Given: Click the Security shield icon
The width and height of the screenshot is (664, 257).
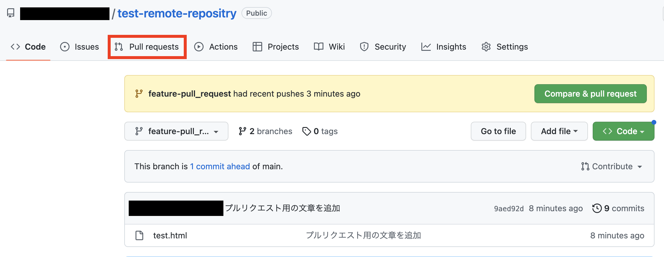Looking at the screenshot, I should coord(364,47).
